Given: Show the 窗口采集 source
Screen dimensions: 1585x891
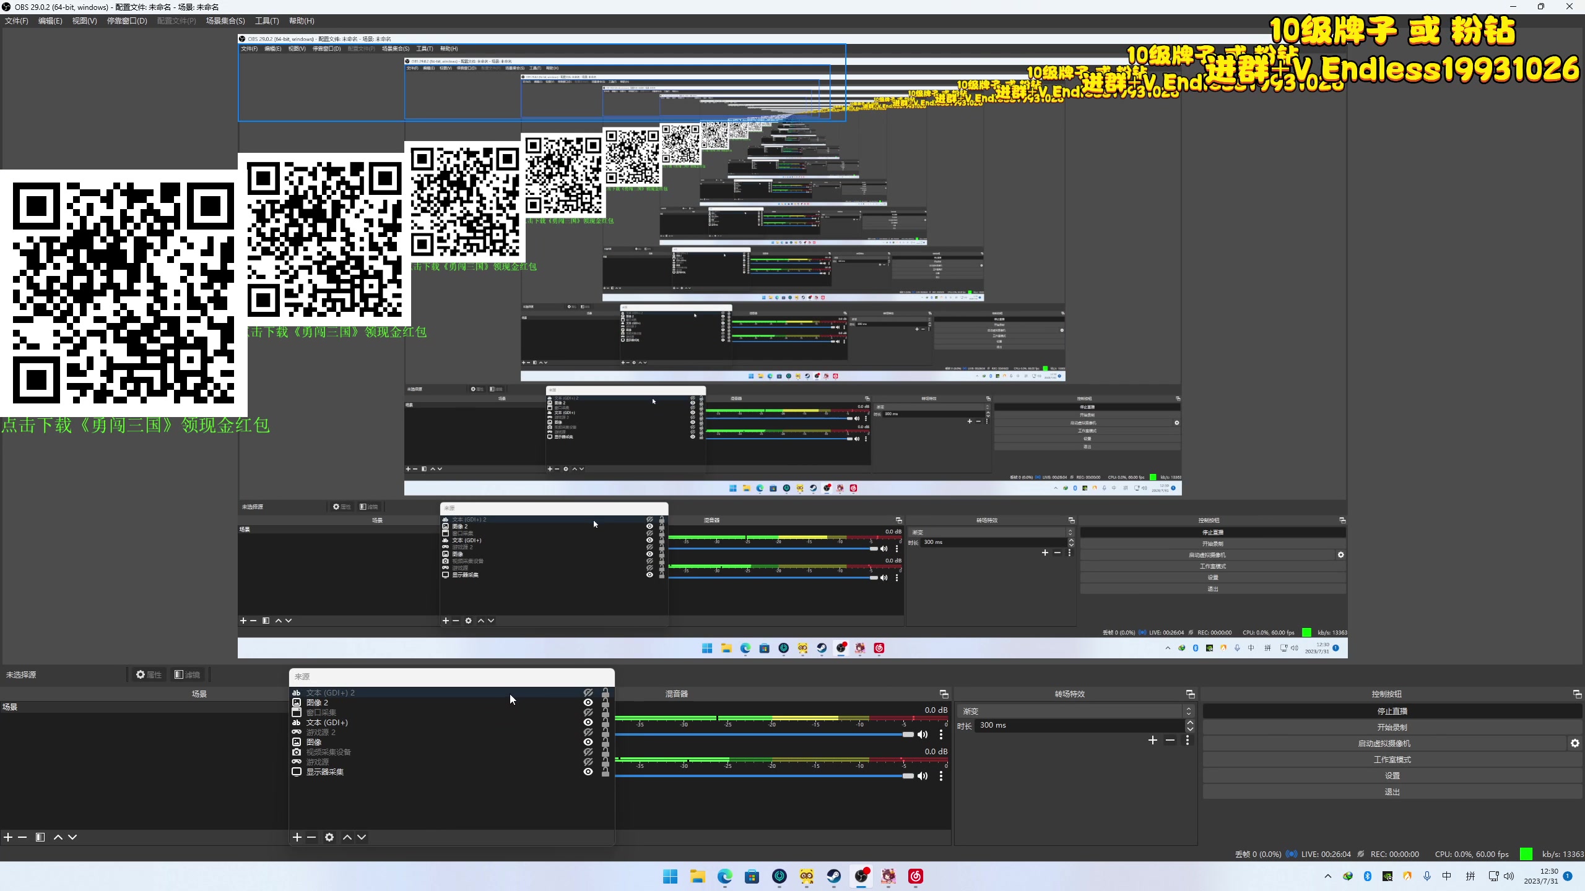Looking at the screenshot, I should point(588,713).
